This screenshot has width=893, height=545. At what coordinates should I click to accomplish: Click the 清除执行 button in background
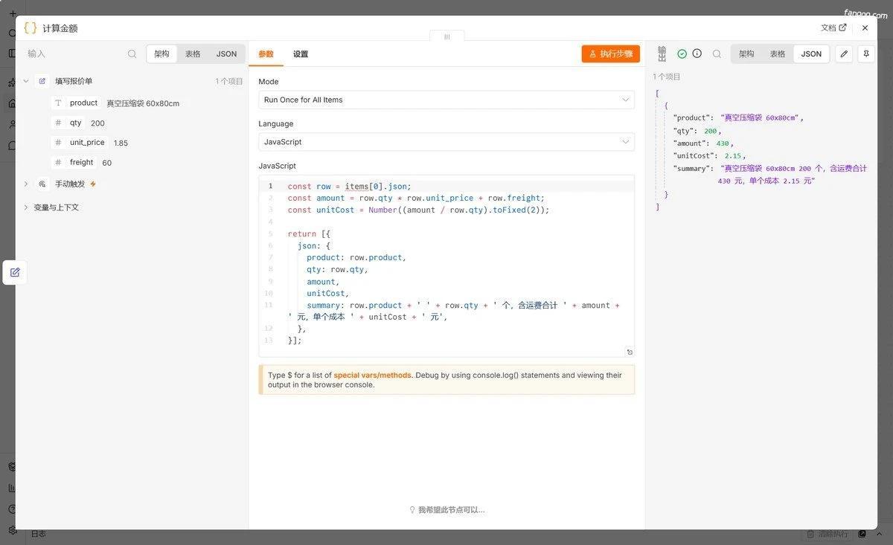coord(827,534)
